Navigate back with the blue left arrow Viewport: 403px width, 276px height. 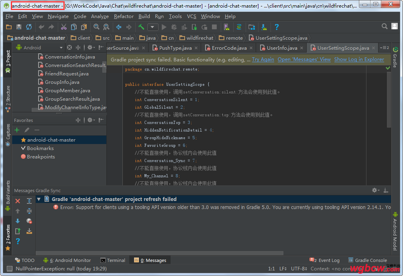[x=119, y=27]
